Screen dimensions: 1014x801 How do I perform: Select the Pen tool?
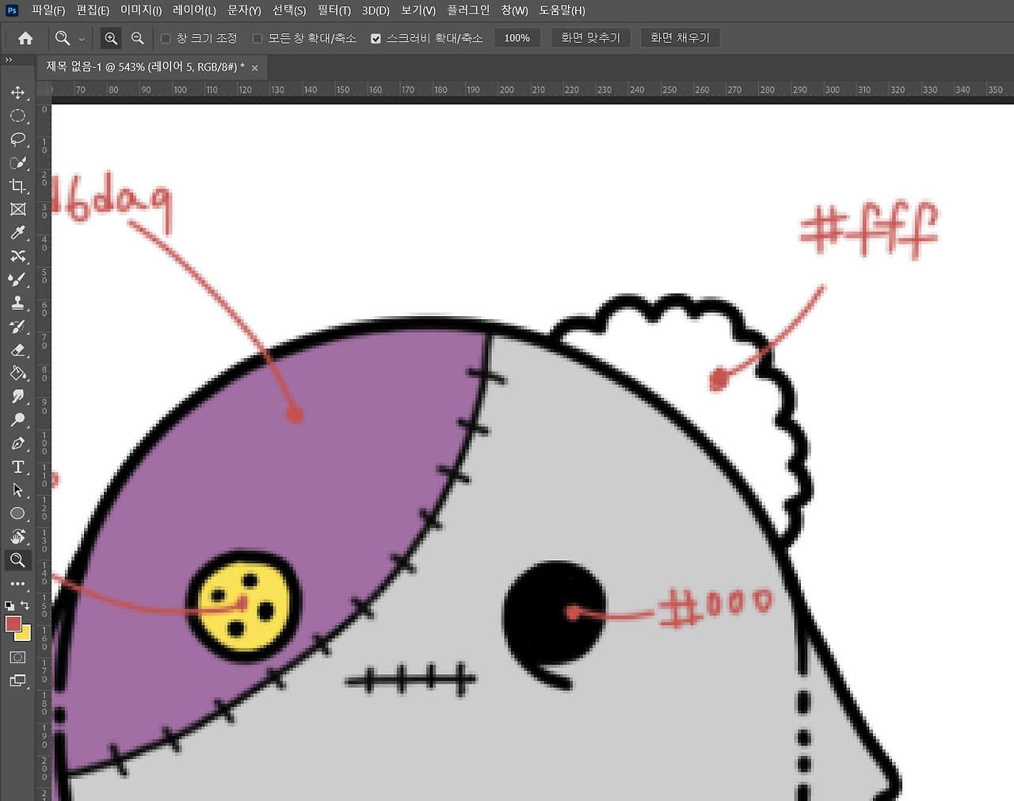click(17, 443)
